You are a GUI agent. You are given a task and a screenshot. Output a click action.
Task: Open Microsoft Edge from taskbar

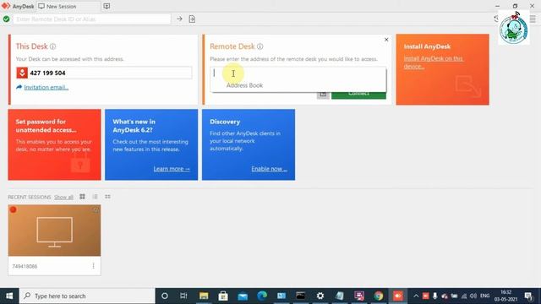coord(262,296)
